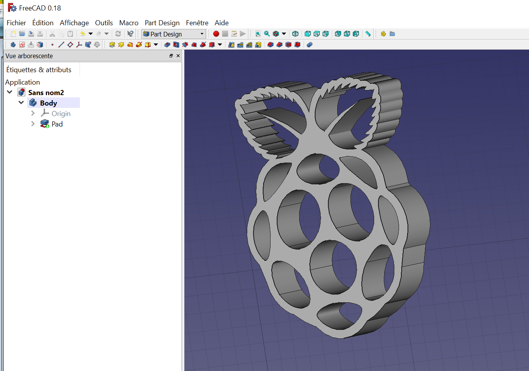Viewport: 529px width, 371px height.
Task: Select the Pocket tool
Action: (x=167, y=45)
